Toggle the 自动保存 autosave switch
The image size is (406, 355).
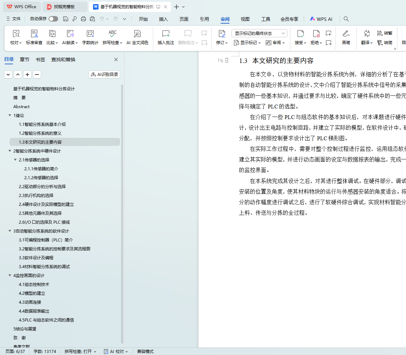[53, 19]
